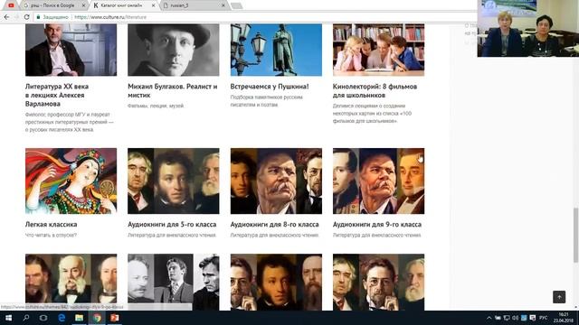
Task: Open 'Литература XX века в лекциях Алексея Варламова' link
Action: click(x=57, y=95)
